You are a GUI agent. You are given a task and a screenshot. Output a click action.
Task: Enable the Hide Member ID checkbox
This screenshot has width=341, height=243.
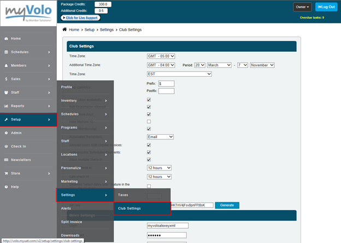[x=149, y=121]
